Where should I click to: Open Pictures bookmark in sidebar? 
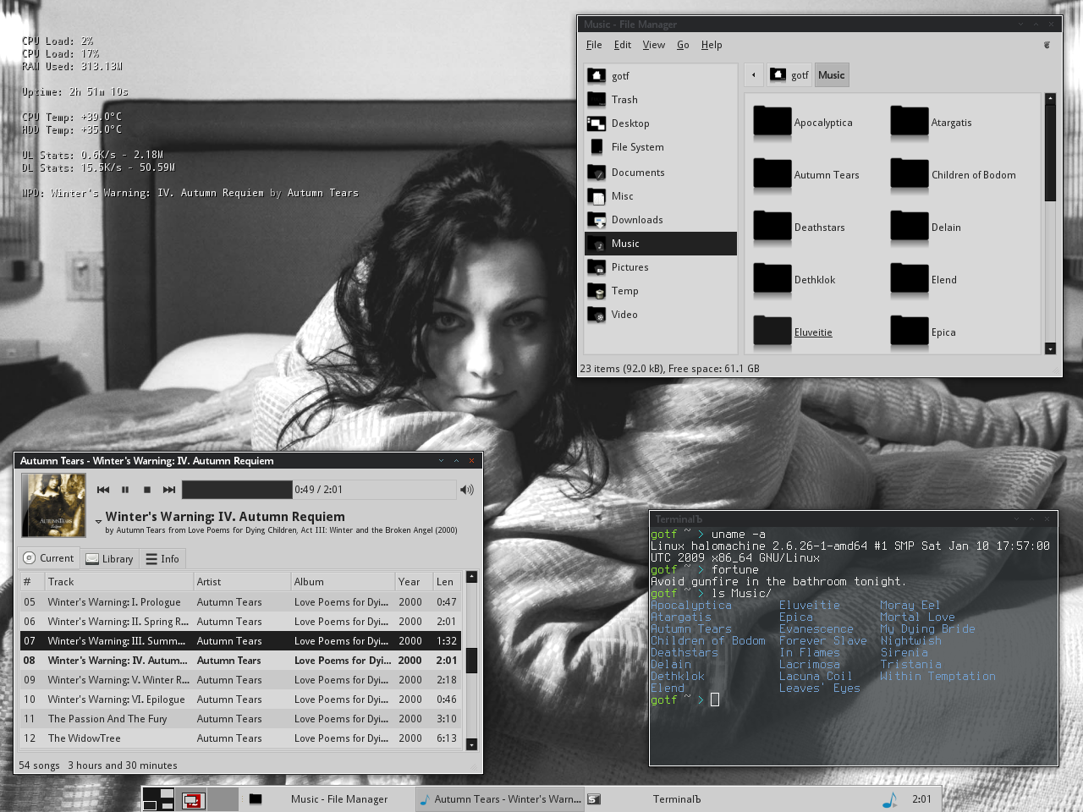[660, 267]
